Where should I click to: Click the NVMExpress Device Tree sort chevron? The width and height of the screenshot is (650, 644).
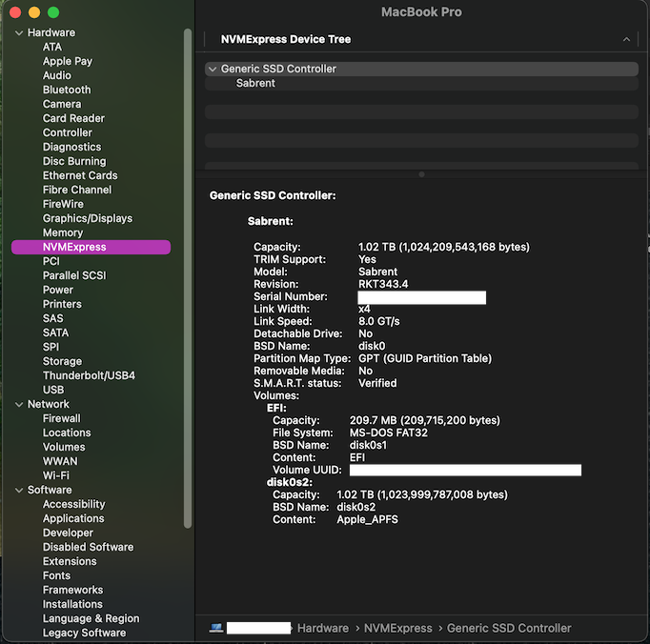pos(626,40)
